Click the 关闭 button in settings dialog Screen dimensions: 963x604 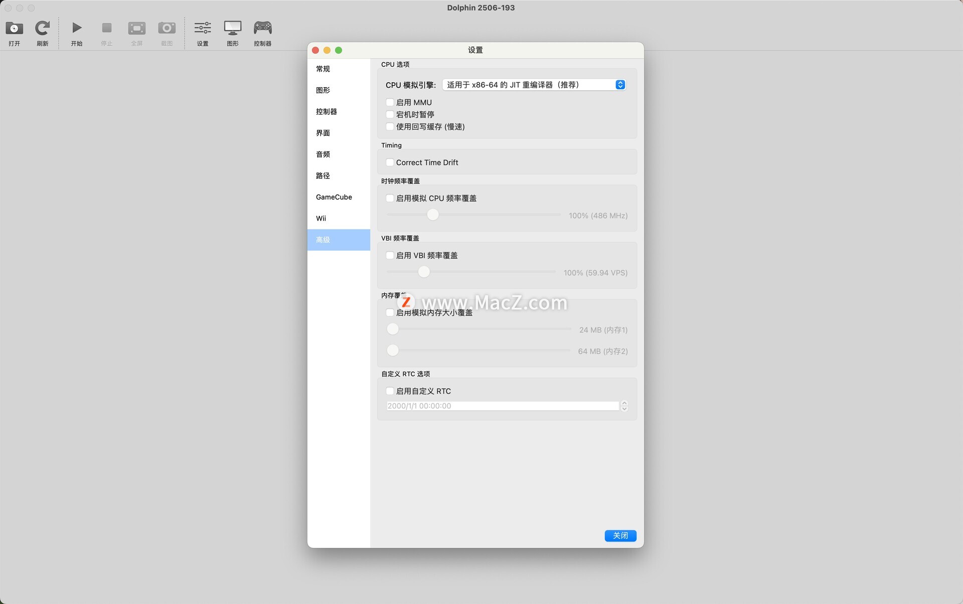620,535
